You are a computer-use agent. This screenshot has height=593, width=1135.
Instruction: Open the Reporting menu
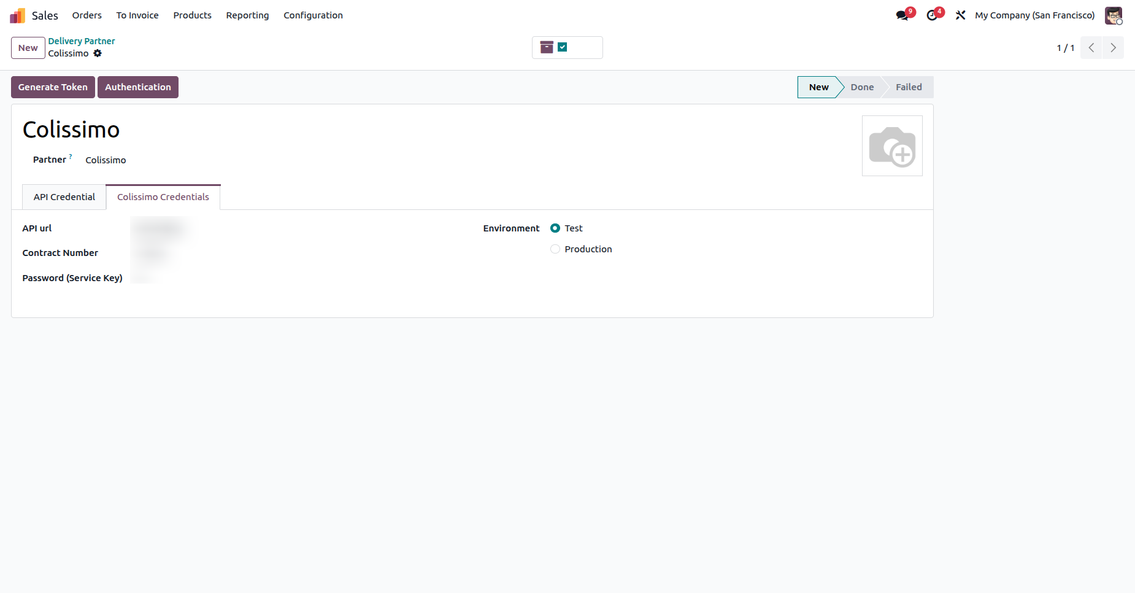(x=247, y=15)
